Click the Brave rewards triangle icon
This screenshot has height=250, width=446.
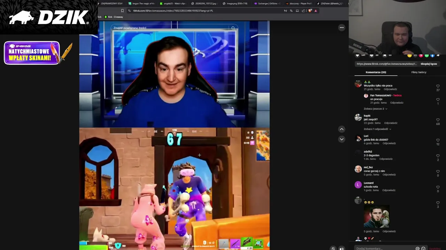tap(316, 11)
